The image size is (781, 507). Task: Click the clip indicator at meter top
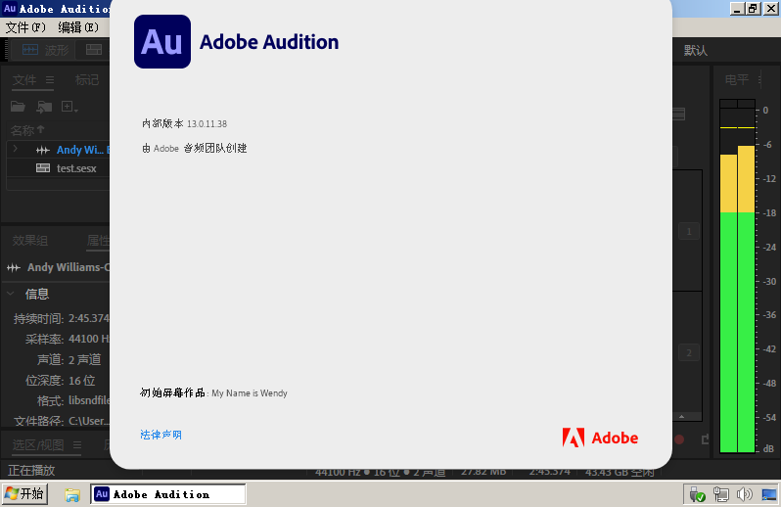[737, 103]
